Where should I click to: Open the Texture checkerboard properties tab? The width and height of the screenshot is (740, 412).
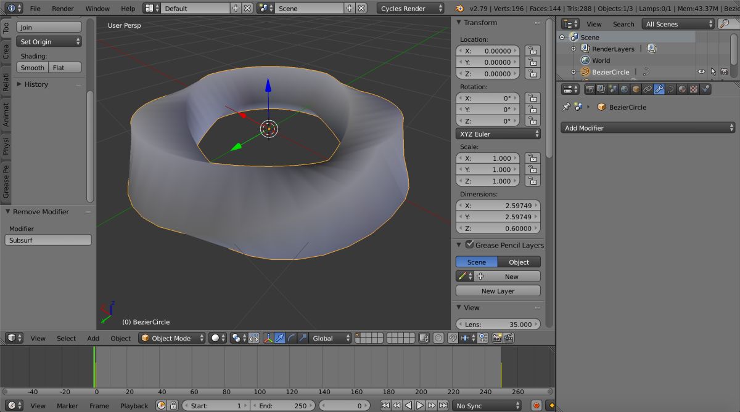click(x=694, y=89)
